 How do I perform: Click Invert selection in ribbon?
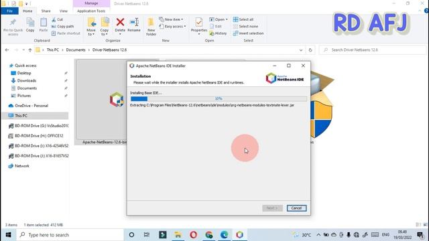(249, 33)
